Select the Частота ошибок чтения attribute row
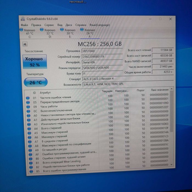Viewport: 192px width, 192px height. pyautogui.click(x=98, y=97)
